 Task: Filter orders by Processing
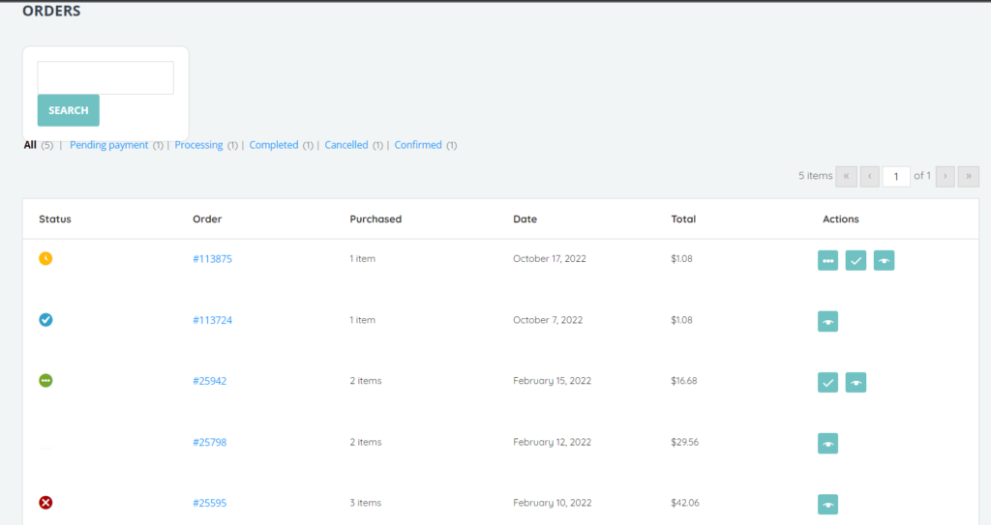click(198, 145)
